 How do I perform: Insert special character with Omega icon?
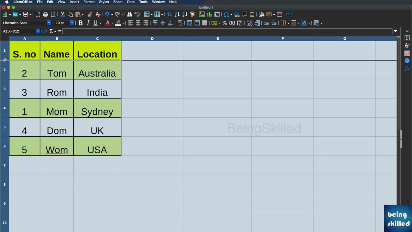coord(226,14)
